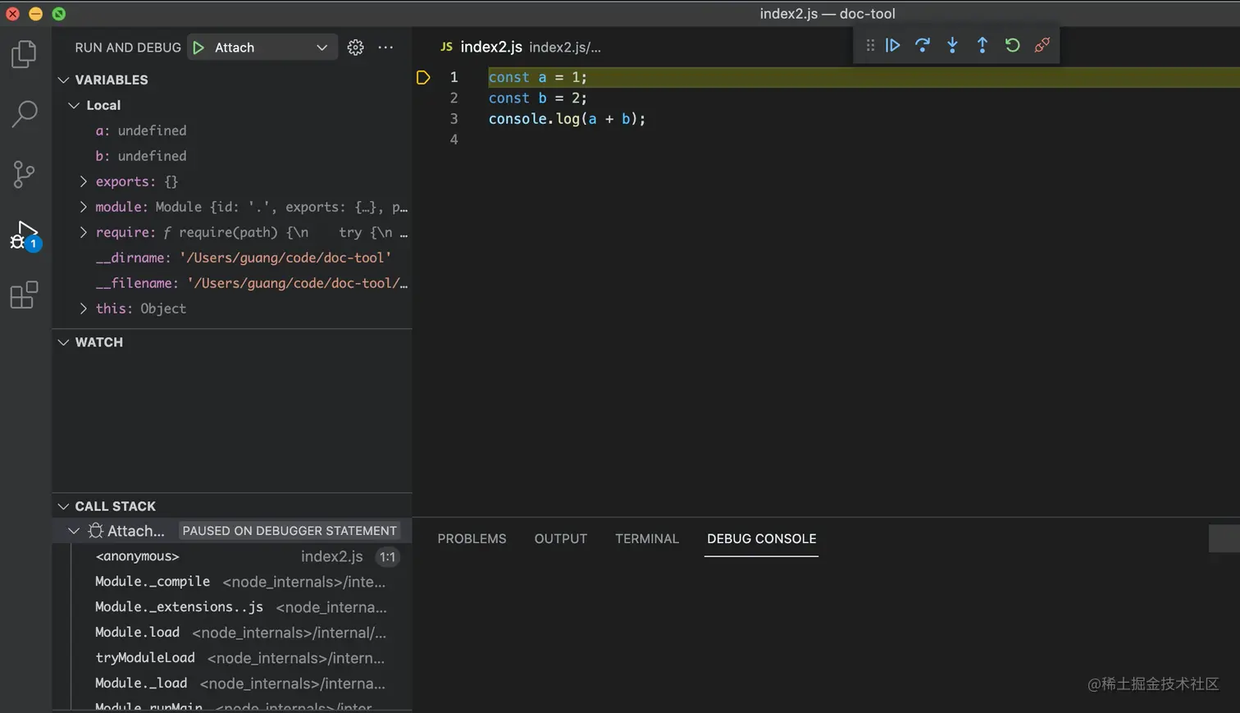Select the __dirname variable row

pos(232,258)
